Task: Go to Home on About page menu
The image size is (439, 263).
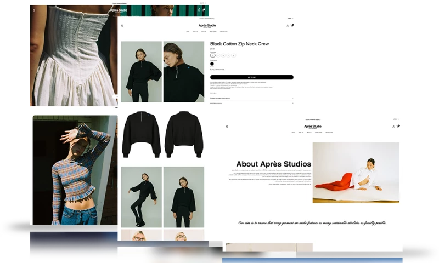Action: 293,132
